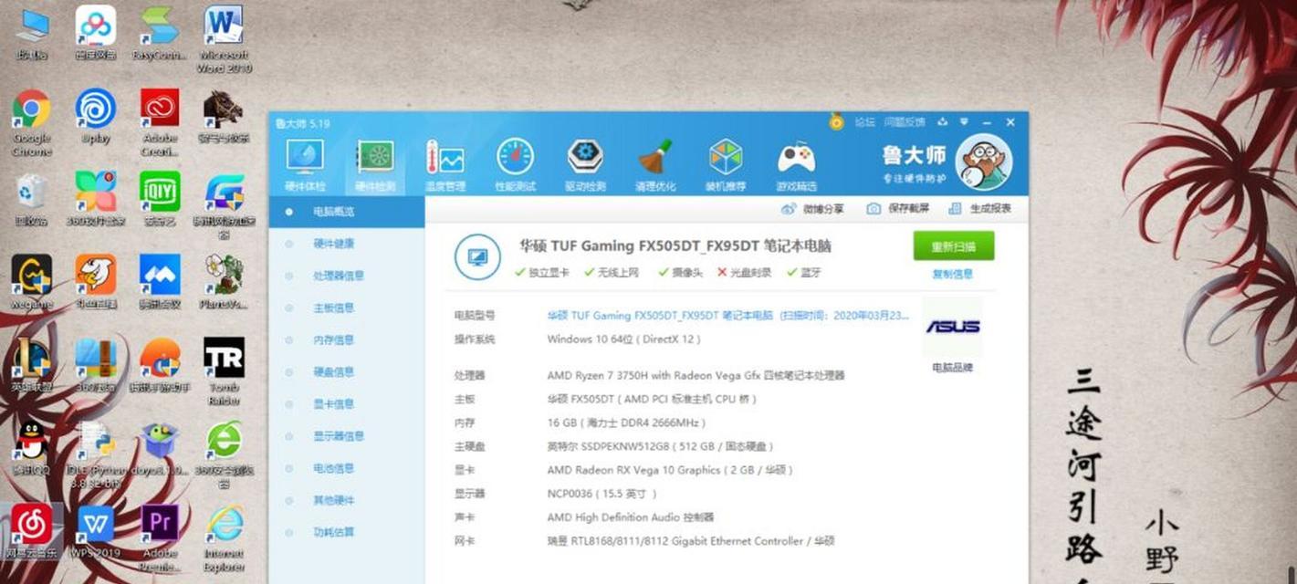Select 硬盘信息 in the sidebar

click(347, 372)
